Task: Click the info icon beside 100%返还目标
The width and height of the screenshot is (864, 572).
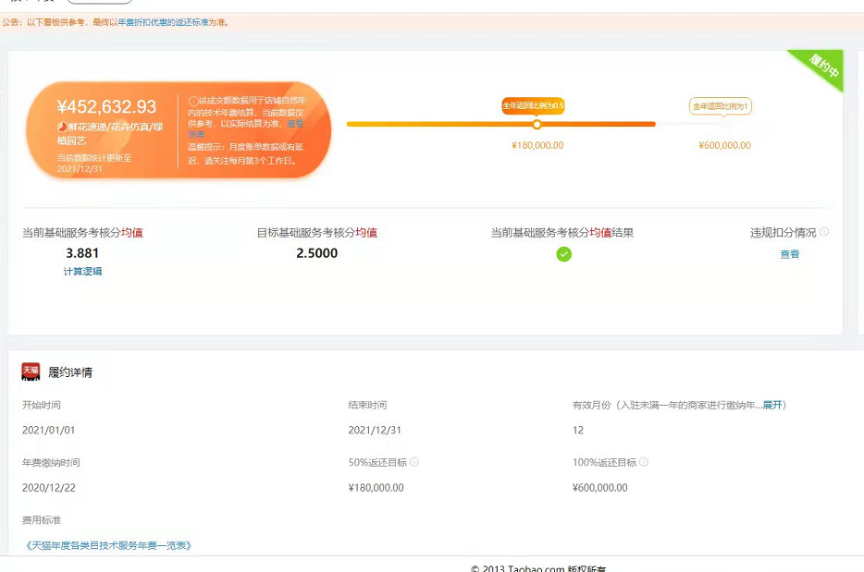Action: click(x=644, y=462)
